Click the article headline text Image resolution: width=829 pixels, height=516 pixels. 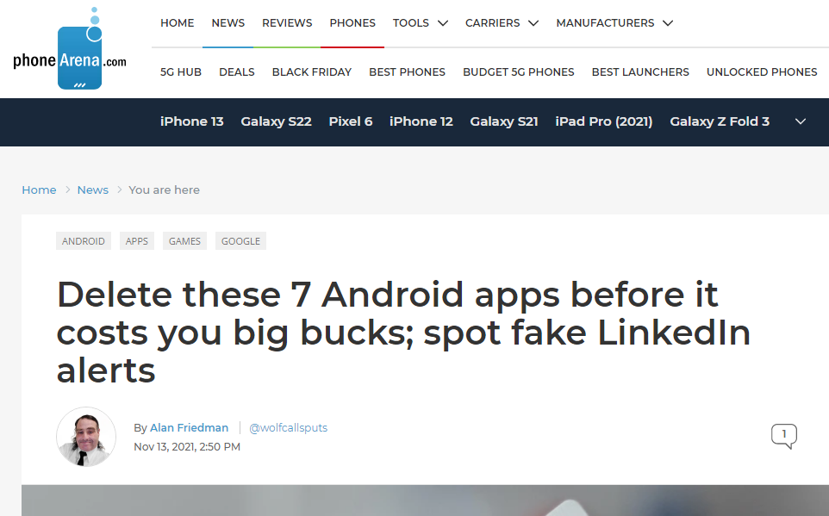point(403,332)
